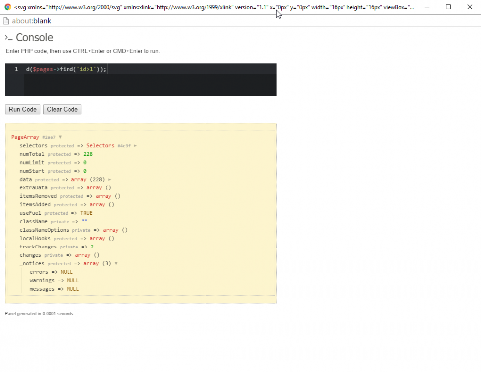Select the orange Selectors class name
The image size is (481, 372).
(x=100, y=145)
